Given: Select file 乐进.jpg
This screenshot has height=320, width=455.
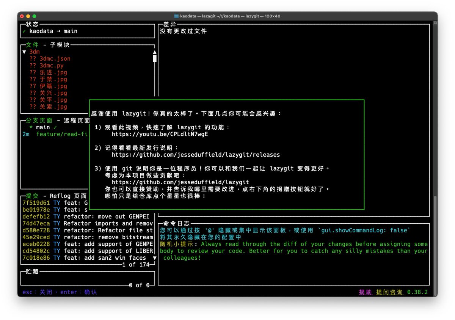Looking at the screenshot, I should [x=48, y=72].
